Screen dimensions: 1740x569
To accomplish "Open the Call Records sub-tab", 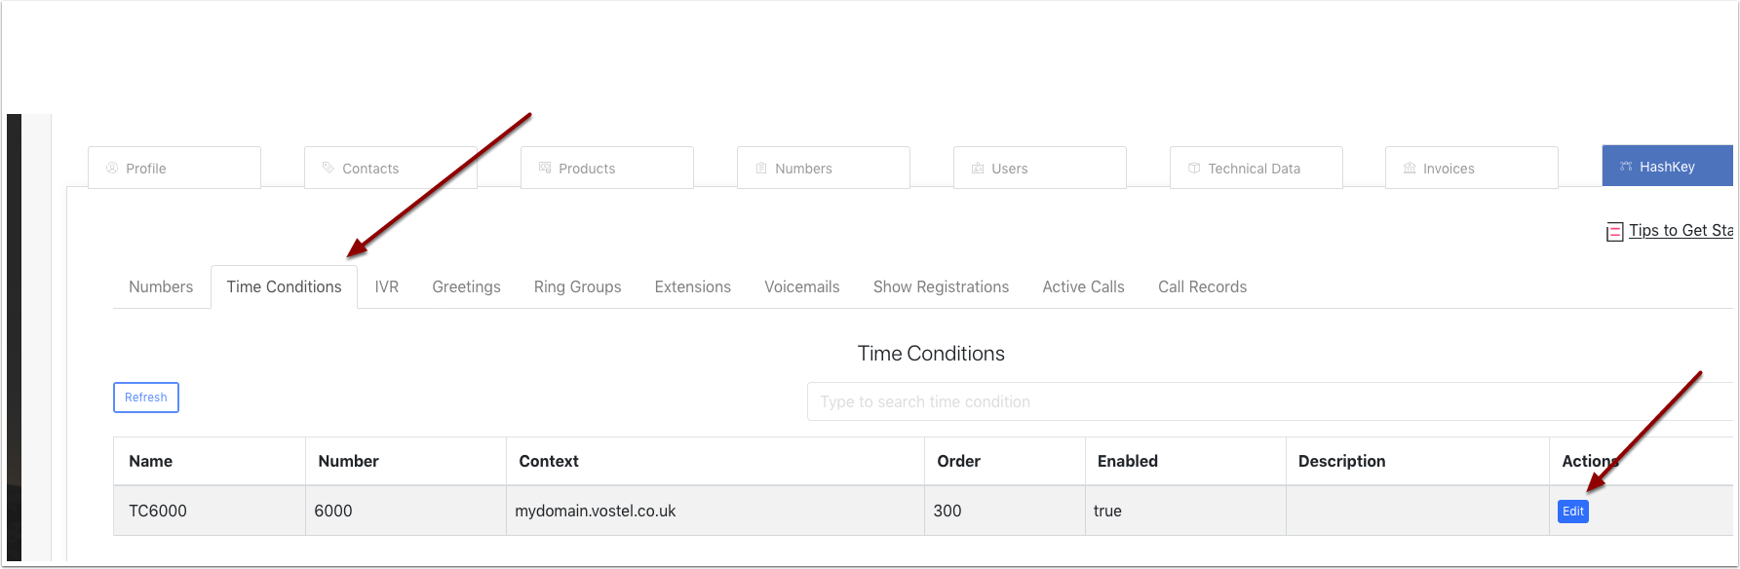I will coord(1202,286).
